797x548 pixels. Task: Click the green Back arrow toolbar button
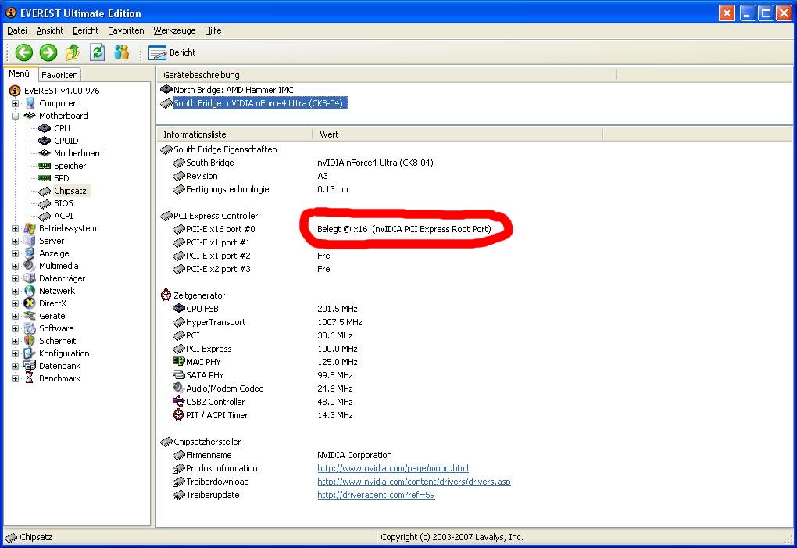[24, 52]
